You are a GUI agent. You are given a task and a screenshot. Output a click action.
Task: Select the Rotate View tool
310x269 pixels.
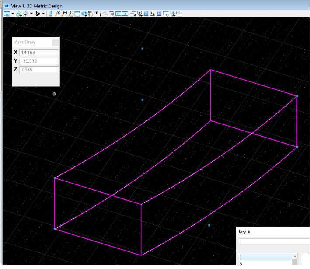(84, 14)
